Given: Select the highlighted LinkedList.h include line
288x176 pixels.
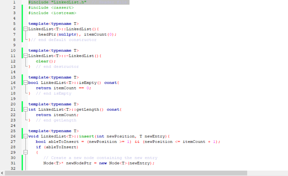Looking at the screenshot, I should click(x=56, y=2).
